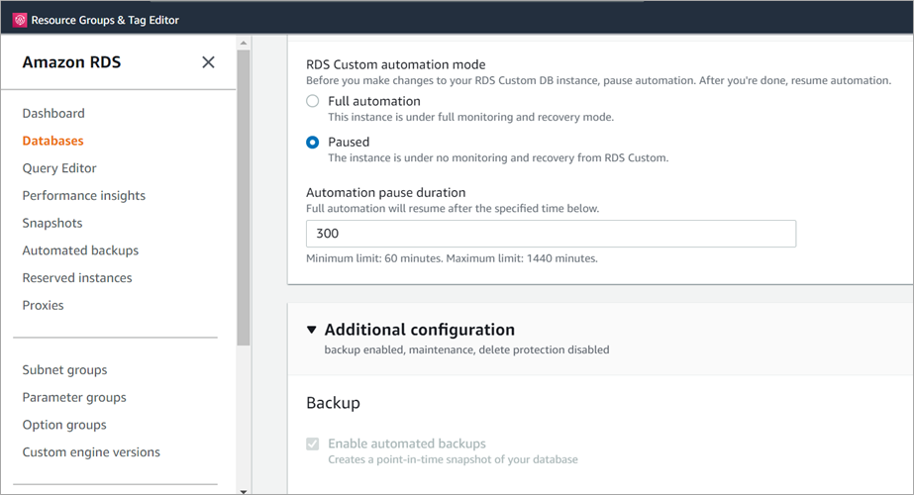Open Subnet groups
The height and width of the screenshot is (495, 914).
coord(65,370)
